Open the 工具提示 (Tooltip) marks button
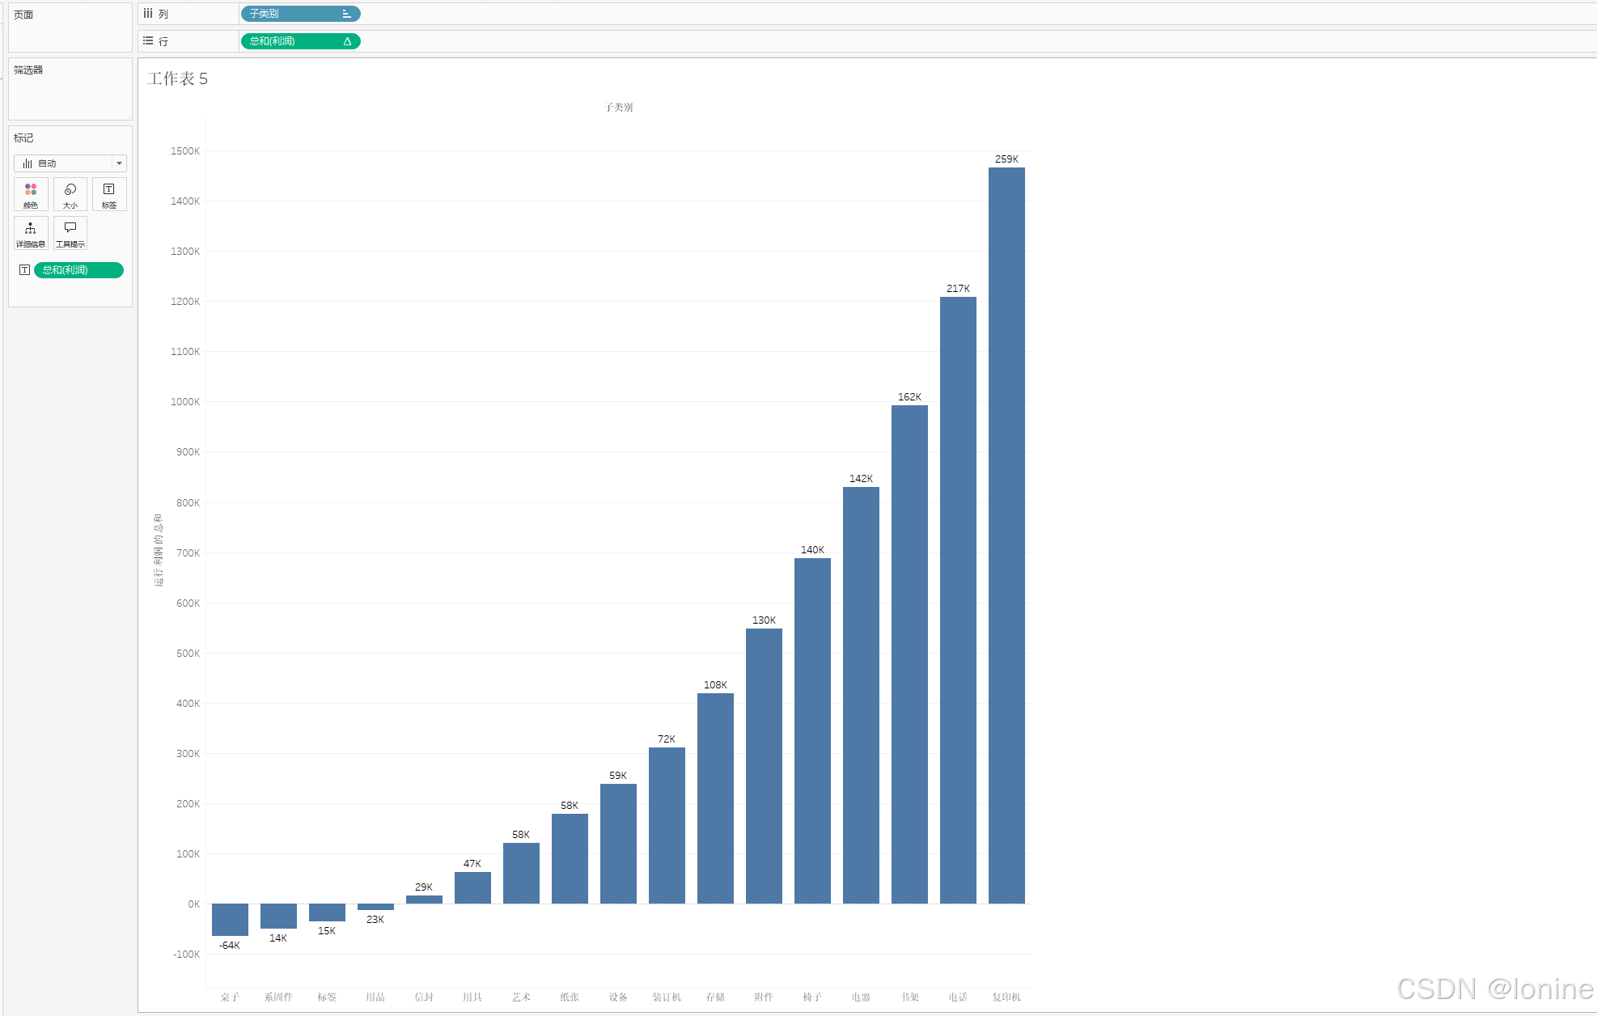Viewport: 1597px width, 1016px height. 70,233
